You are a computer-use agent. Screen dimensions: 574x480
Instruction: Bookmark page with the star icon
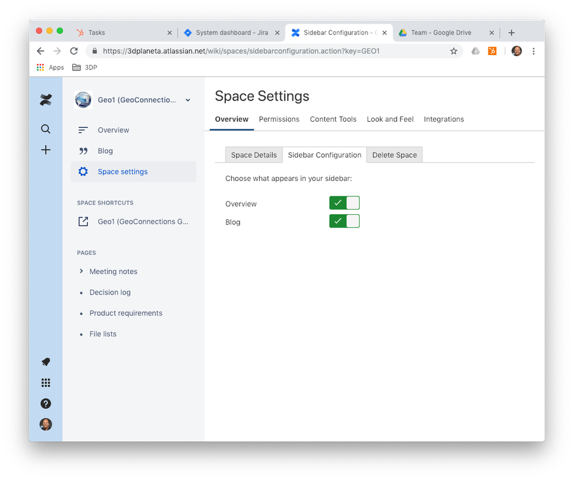(x=453, y=51)
